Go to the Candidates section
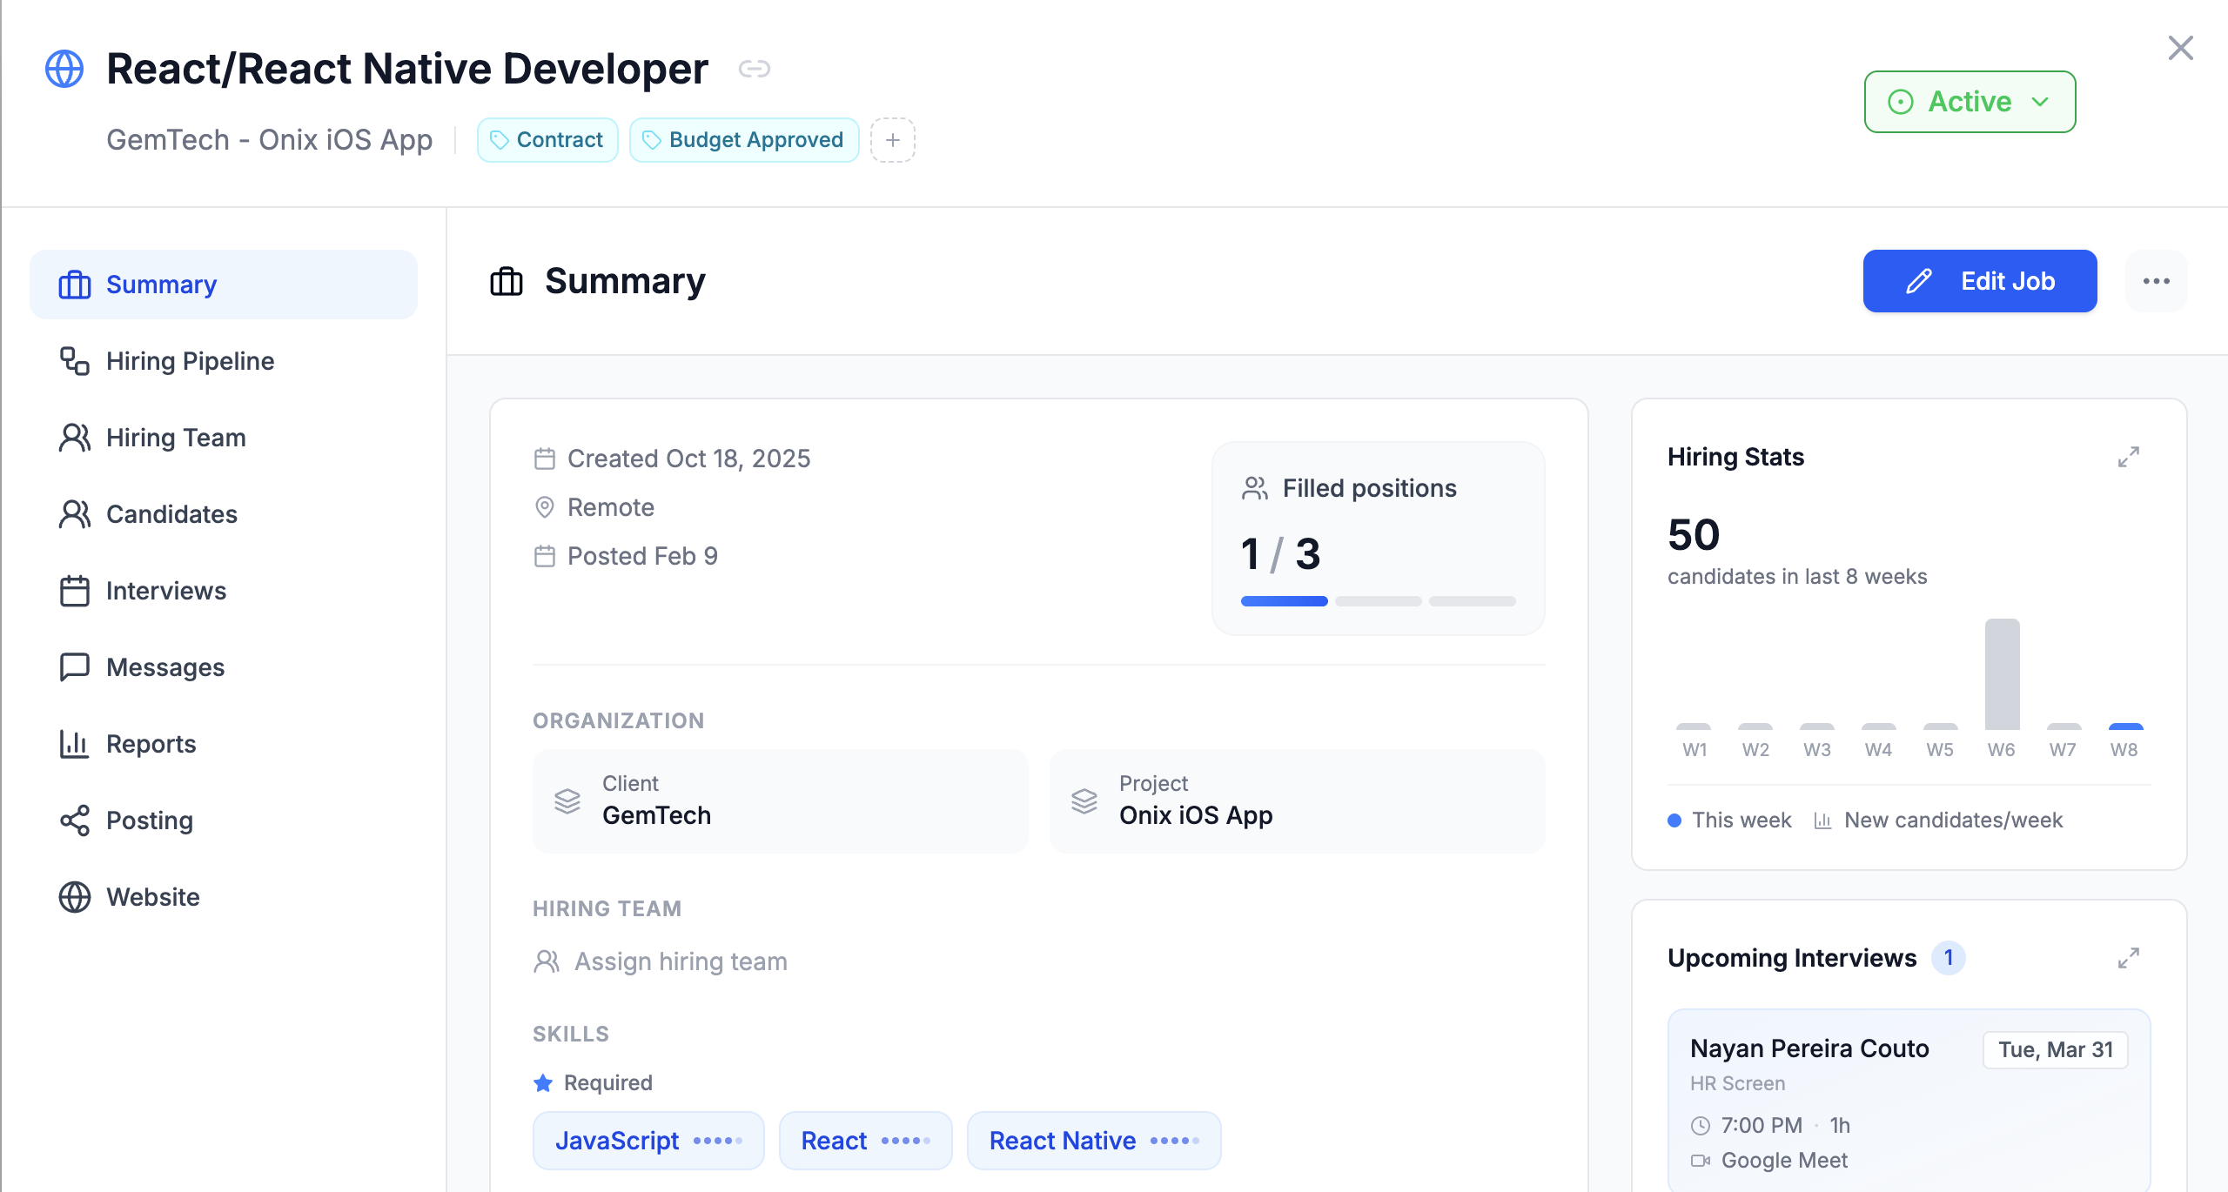The width and height of the screenshot is (2228, 1192). pos(171,514)
